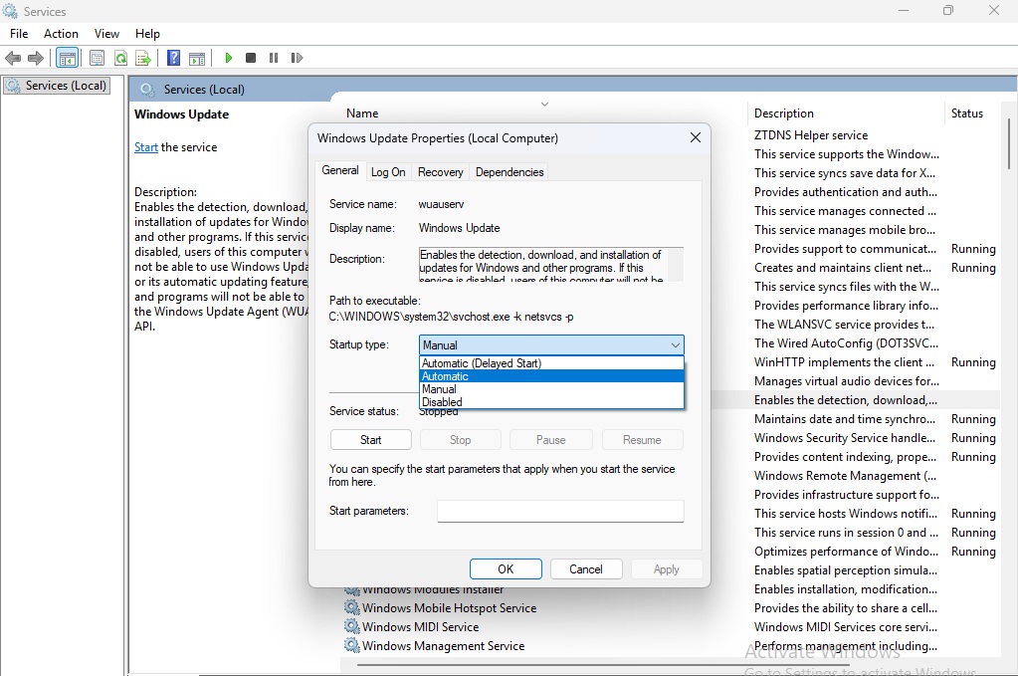Switch to the Dependencies tab
The height and width of the screenshot is (676, 1018).
point(509,172)
